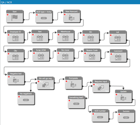
Task: Click the red plus on the Start node
Action: click(x=8, y=15)
